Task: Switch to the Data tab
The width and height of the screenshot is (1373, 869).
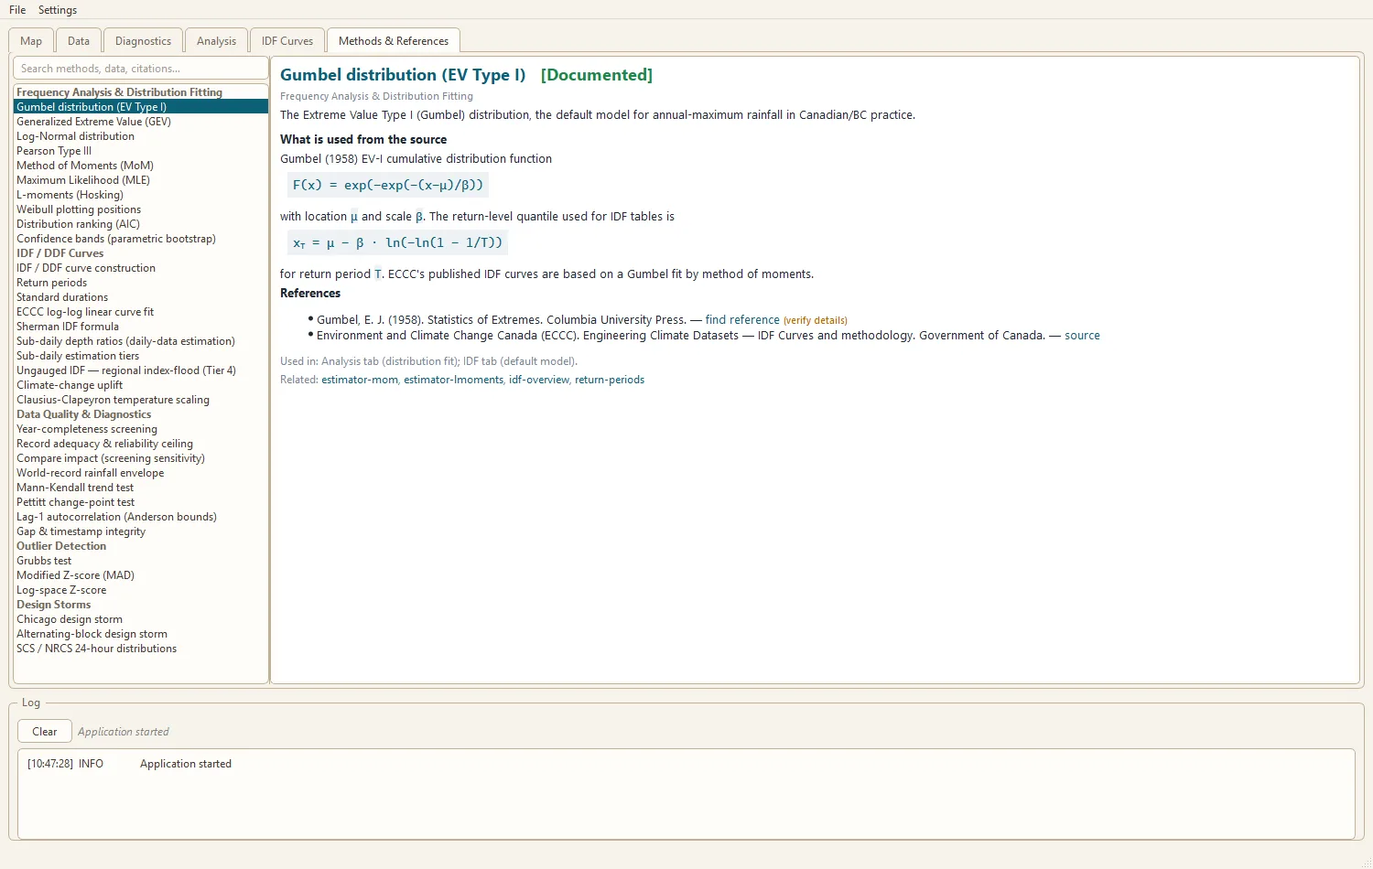Action: pos(79,41)
